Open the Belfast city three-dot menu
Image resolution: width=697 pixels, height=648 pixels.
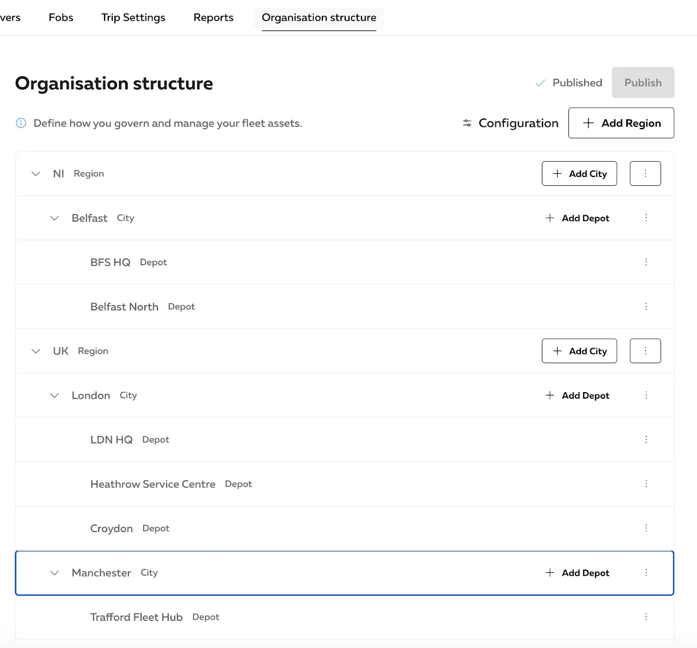point(646,218)
